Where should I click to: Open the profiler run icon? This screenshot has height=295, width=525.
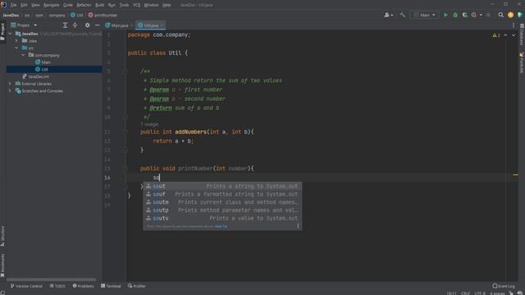[474, 15]
